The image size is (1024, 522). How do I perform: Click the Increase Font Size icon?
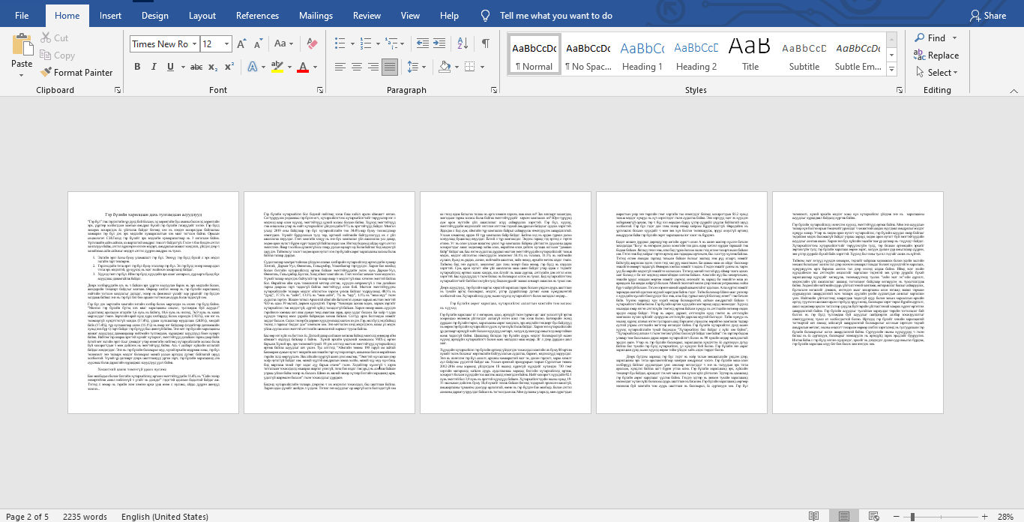click(x=241, y=44)
